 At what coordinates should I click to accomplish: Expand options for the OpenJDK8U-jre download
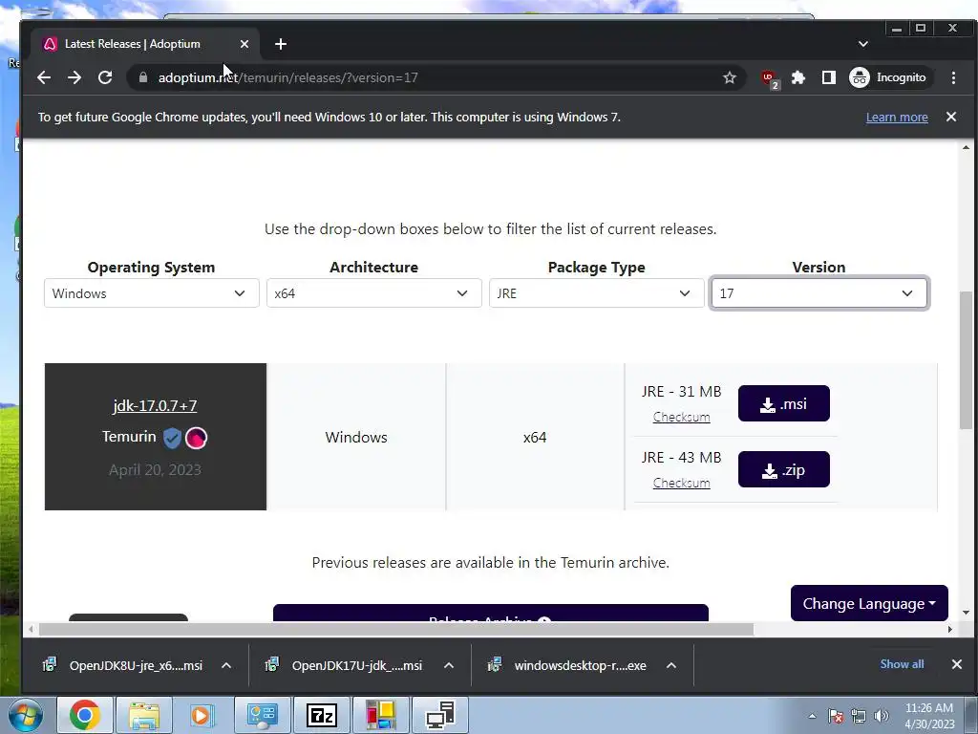click(226, 665)
